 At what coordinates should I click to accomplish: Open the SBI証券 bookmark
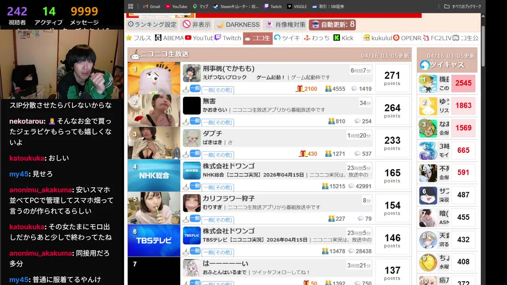point(328,6)
